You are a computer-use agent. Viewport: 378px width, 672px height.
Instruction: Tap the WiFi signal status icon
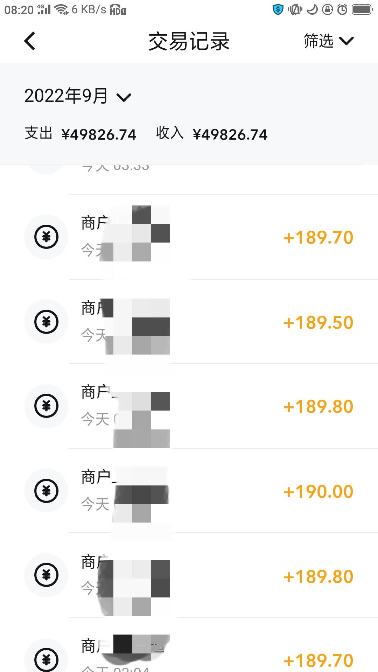click(62, 9)
